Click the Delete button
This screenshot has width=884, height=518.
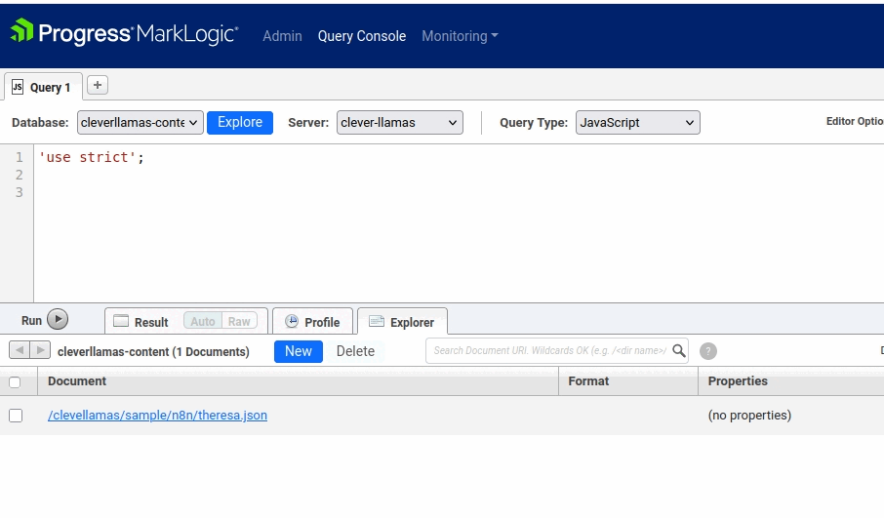click(355, 351)
